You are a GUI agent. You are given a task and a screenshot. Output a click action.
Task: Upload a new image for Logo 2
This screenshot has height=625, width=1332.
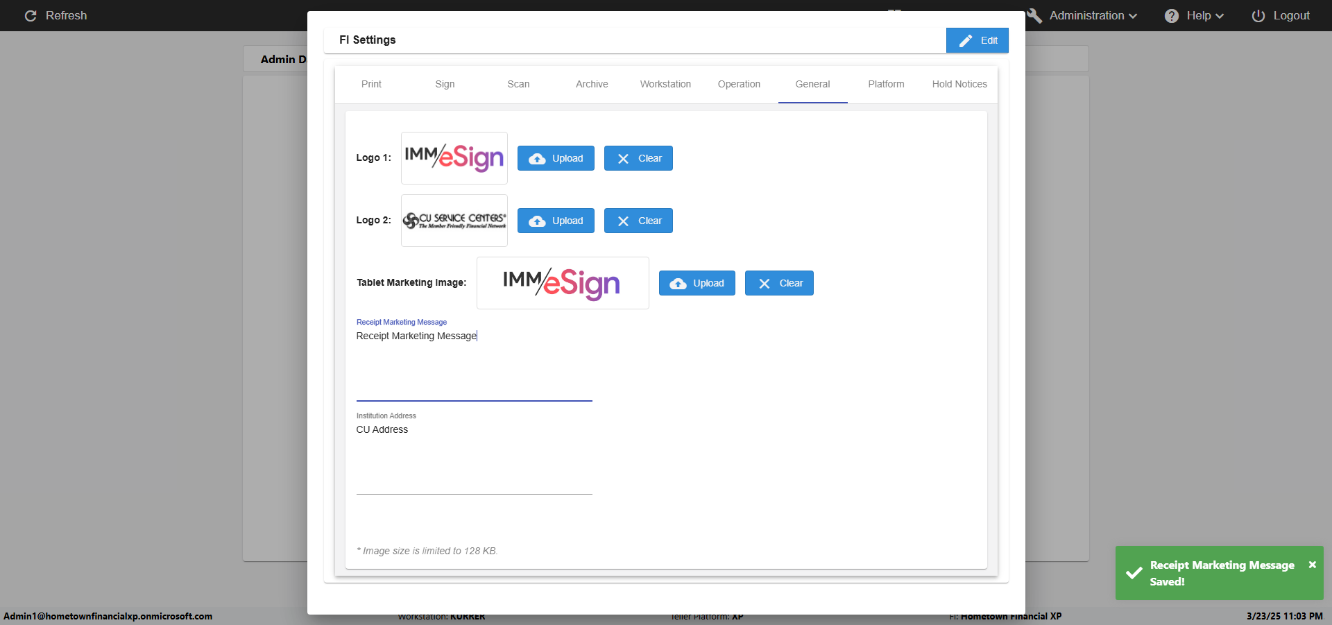(556, 221)
